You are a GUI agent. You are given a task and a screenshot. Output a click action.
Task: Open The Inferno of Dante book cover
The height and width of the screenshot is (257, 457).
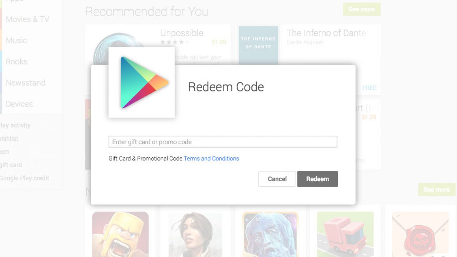point(258,45)
